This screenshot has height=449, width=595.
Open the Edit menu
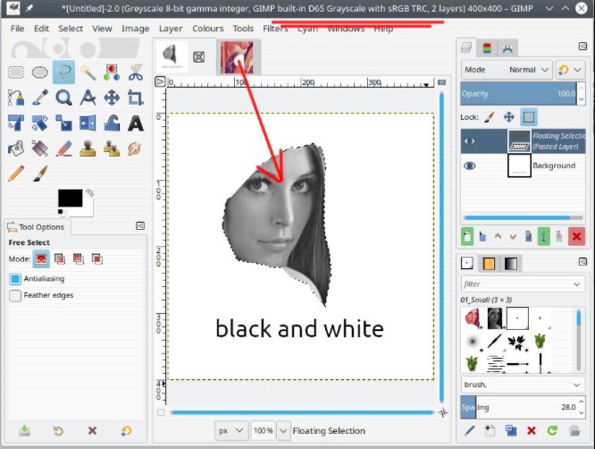[41, 29]
